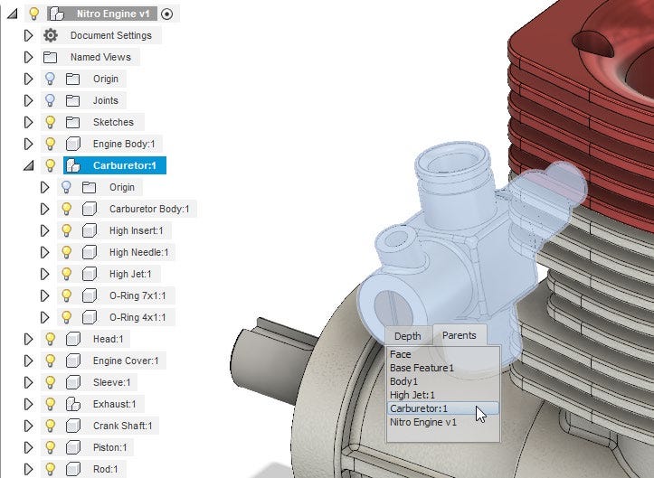Click the Carburetor Body:1 component icon

90,209
